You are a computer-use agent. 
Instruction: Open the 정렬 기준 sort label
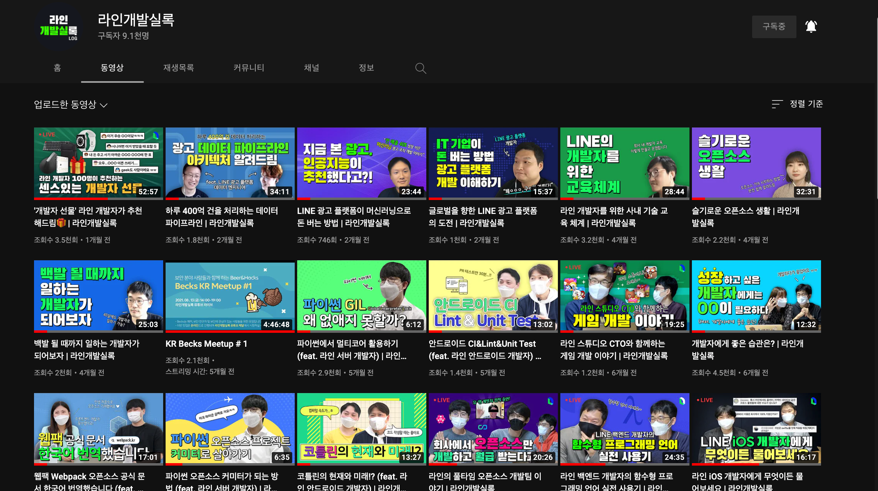[x=806, y=104]
